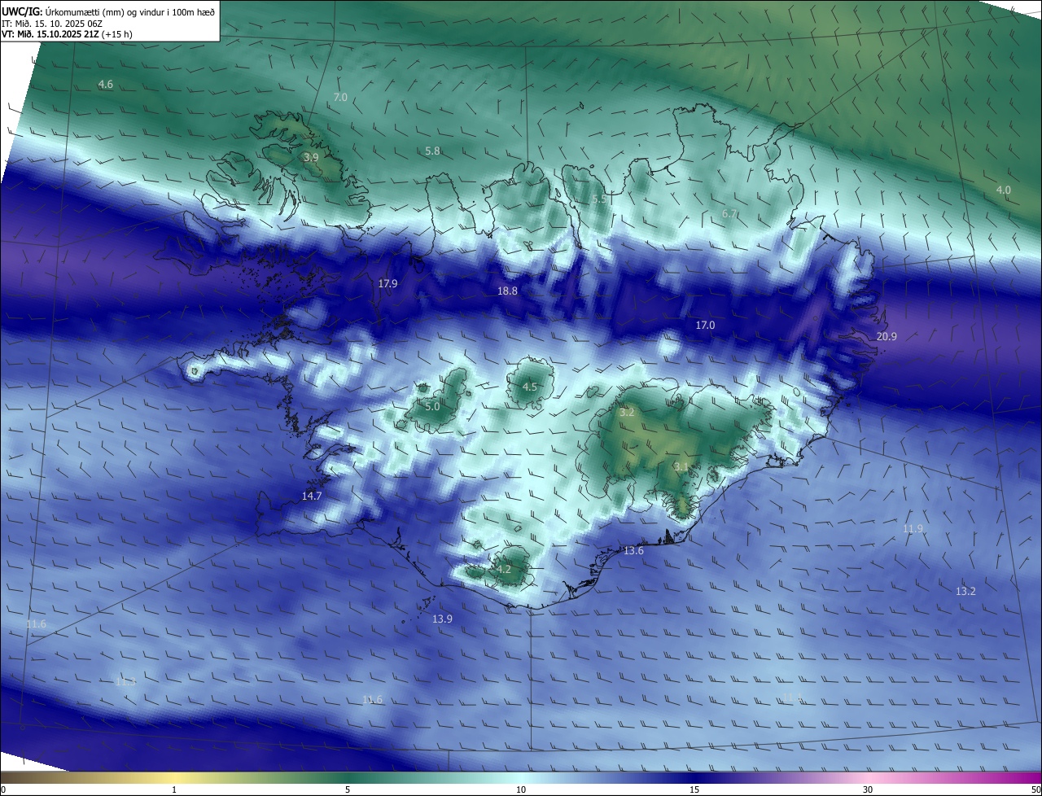Click the 3.1 value label

681,467
